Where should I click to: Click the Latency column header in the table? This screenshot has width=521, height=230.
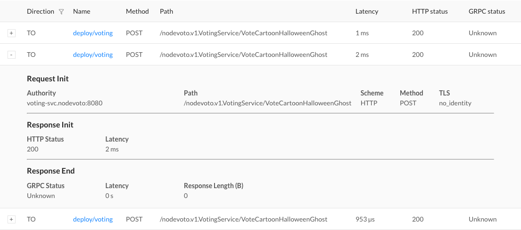367,12
